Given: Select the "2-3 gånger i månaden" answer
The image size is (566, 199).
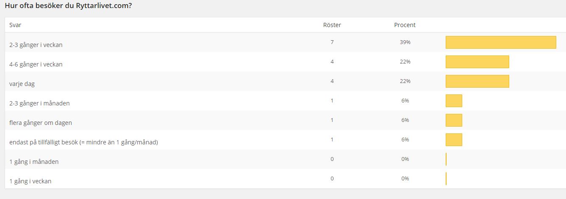Looking at the screenshot, I should click(x=39, y=103).
